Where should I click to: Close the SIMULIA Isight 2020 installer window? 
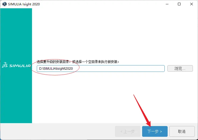192,4
